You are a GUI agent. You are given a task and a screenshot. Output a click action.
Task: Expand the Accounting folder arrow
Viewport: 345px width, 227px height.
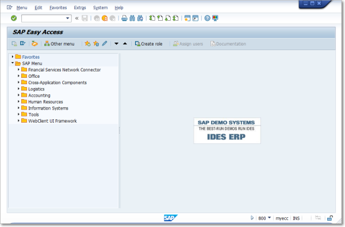(x=19, y=95)
